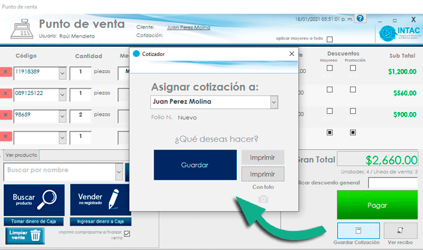Click the Cotizador dialog blue circle icon
This screenshot has width=423, height=250.
click(x=137, y=54)
